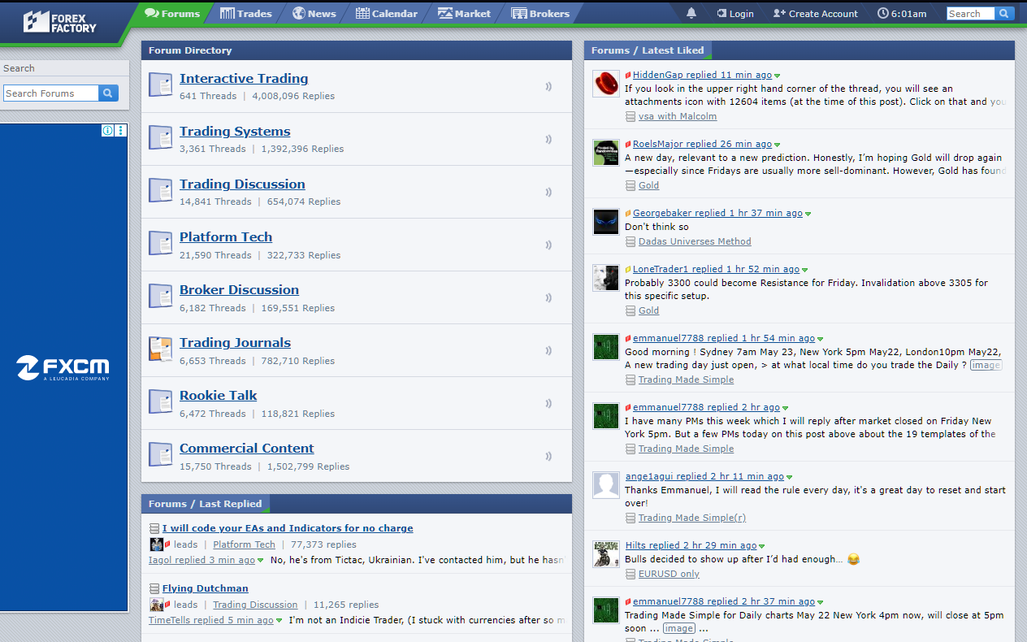Viewport: 1027px width, 642px height.
Task: Expand Georgebaker reply dropdown arrow
Action: [x=808, y=214]
